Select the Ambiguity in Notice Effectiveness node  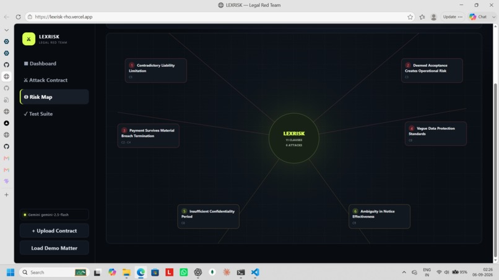pyautogui.click(x=380, y=216)
